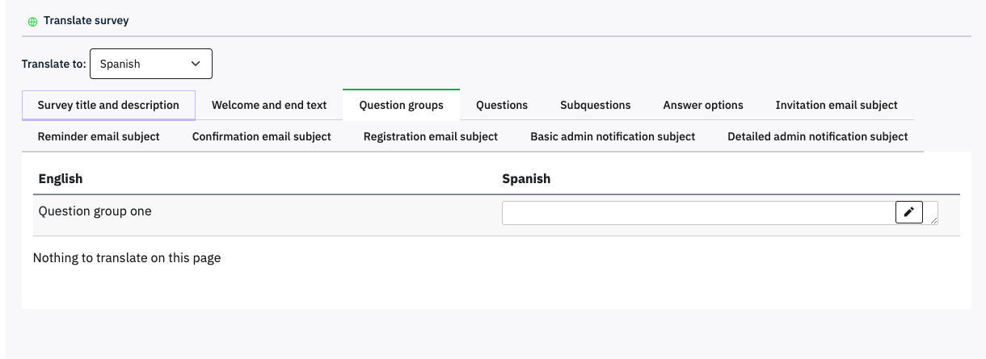Image resolution: width=986 pixels, height=359 pixels.
Task: Switch to the Answer options tab
Action: coord(703,105)
